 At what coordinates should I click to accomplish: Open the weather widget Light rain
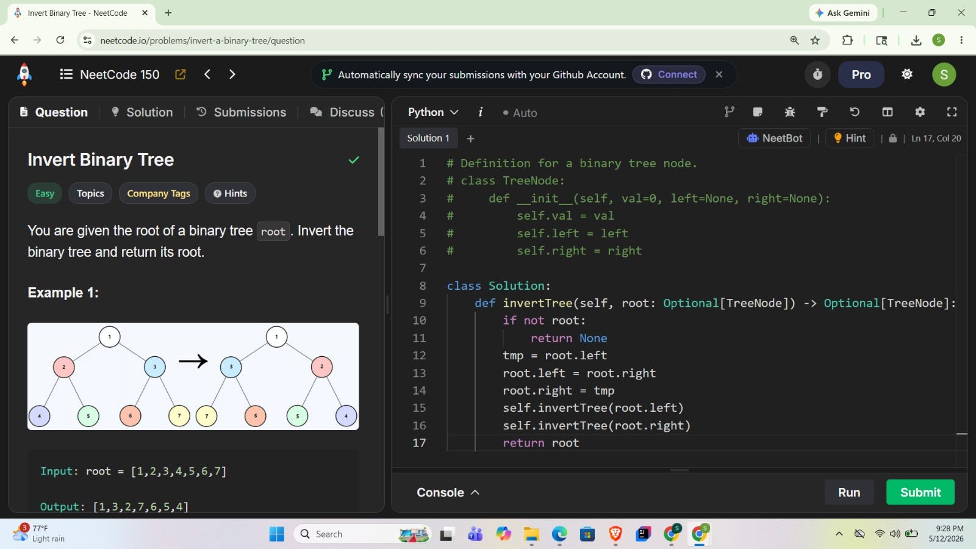[x=39, y=533]
